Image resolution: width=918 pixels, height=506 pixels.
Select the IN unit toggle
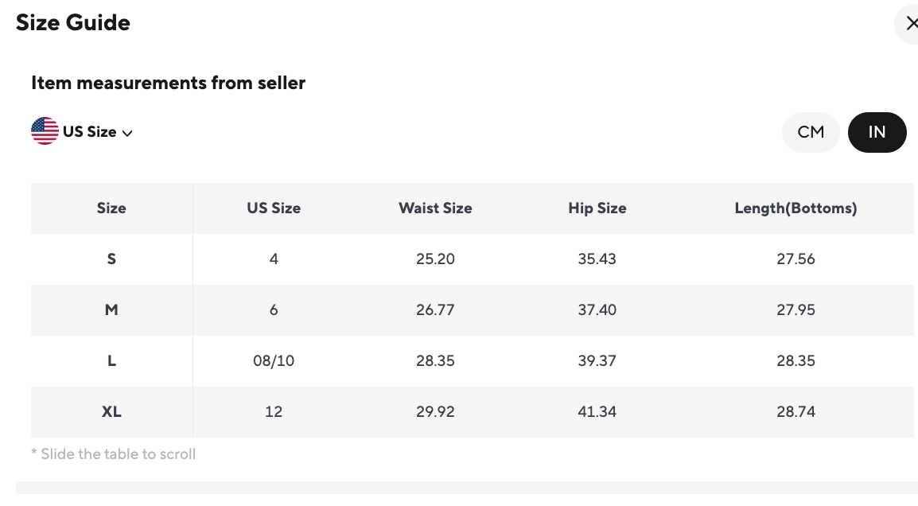coord(877,132)
